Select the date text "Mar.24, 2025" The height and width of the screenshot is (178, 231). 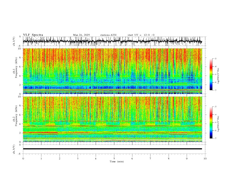(x=81, y=35)
